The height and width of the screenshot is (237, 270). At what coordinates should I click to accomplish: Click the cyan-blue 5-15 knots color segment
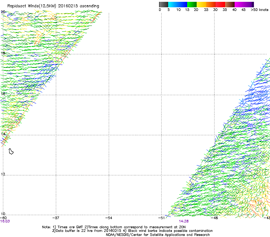(178, 4)
